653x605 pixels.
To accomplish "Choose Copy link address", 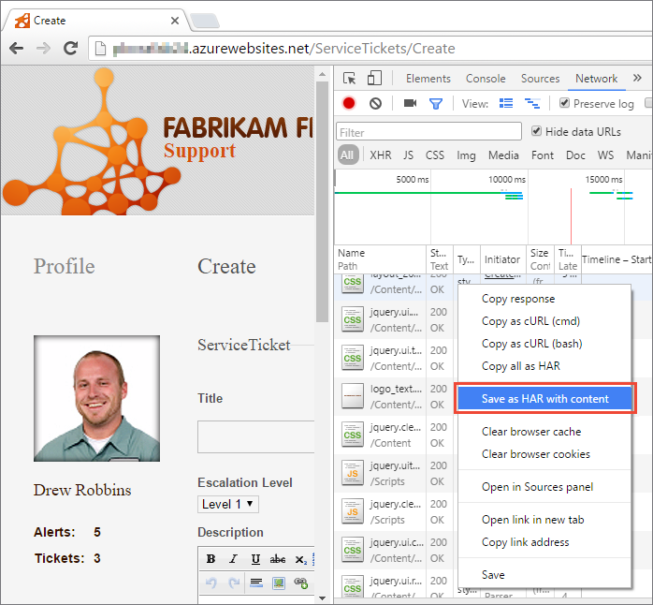I will [x=544, y=542].
